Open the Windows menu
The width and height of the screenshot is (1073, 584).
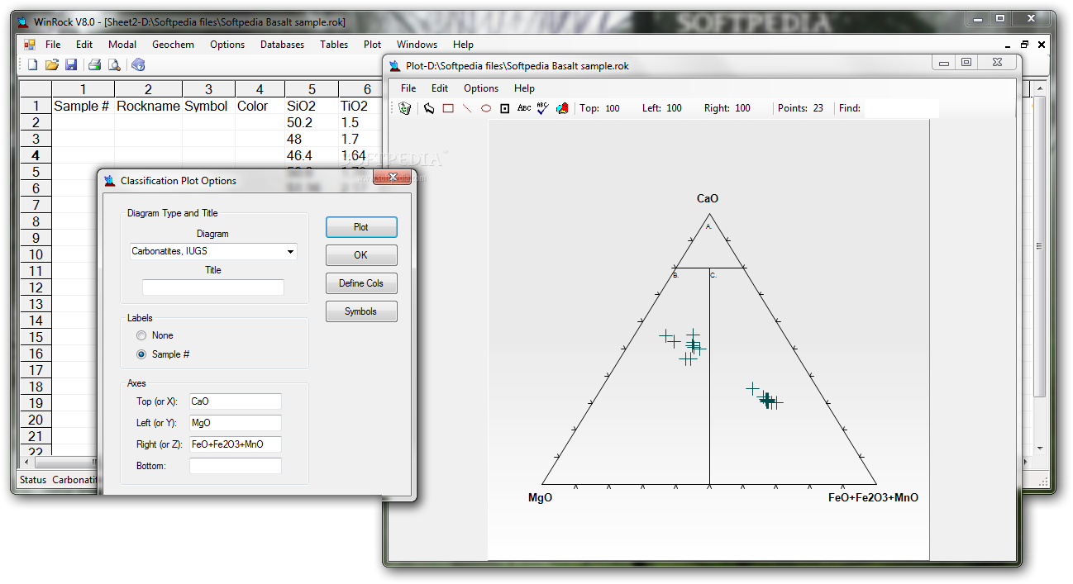pos(417,45)
